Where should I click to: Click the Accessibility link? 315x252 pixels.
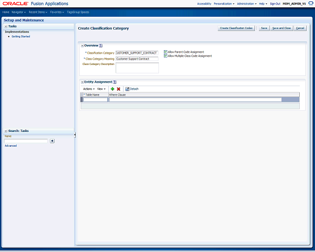[204, 3]
